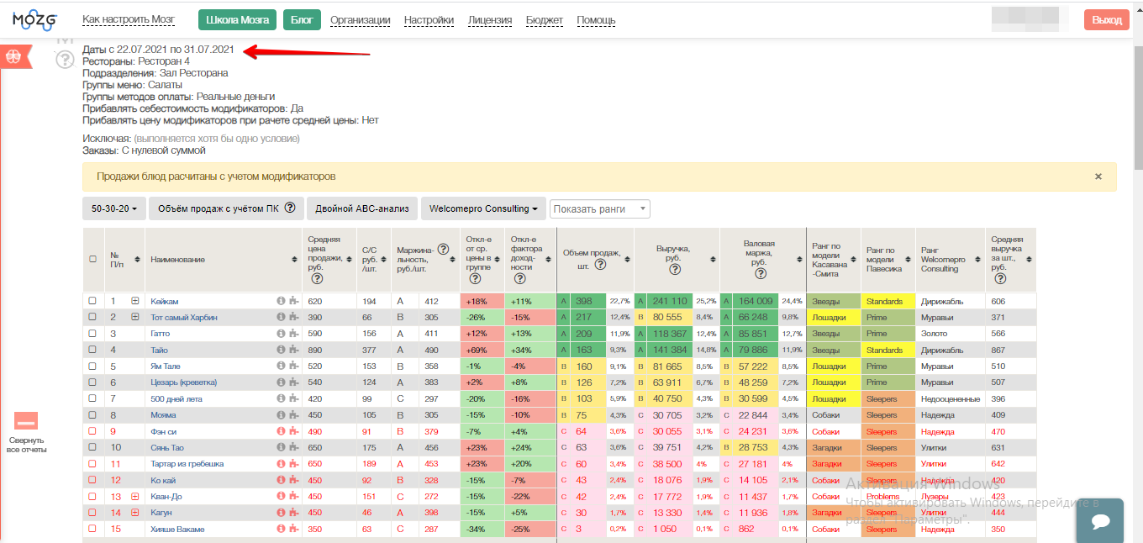Collapse all reports with red minus icon
1143x543 pixels.
[26, 421]
